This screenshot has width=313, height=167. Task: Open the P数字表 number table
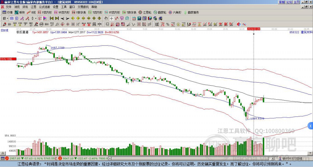[79, 12]
